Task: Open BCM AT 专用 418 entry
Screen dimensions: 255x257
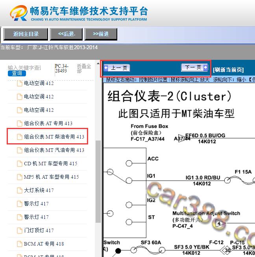Action: tap(44, 244)
